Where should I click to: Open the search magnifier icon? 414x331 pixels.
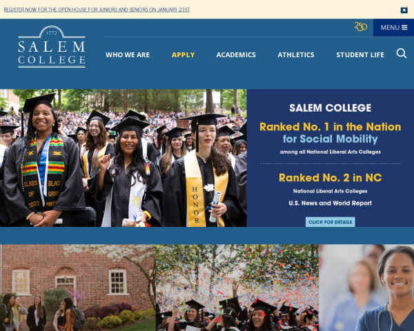(x=402, y=53)
